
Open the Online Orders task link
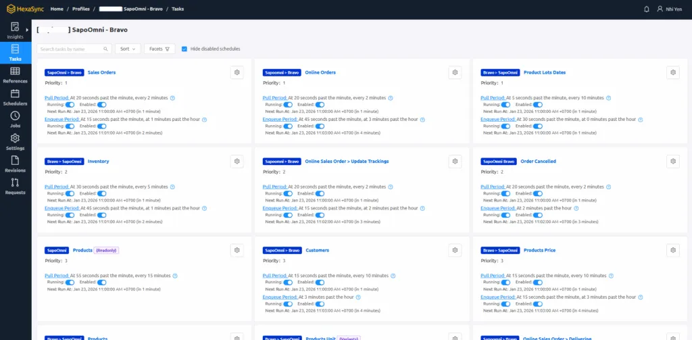pos(320,72)
